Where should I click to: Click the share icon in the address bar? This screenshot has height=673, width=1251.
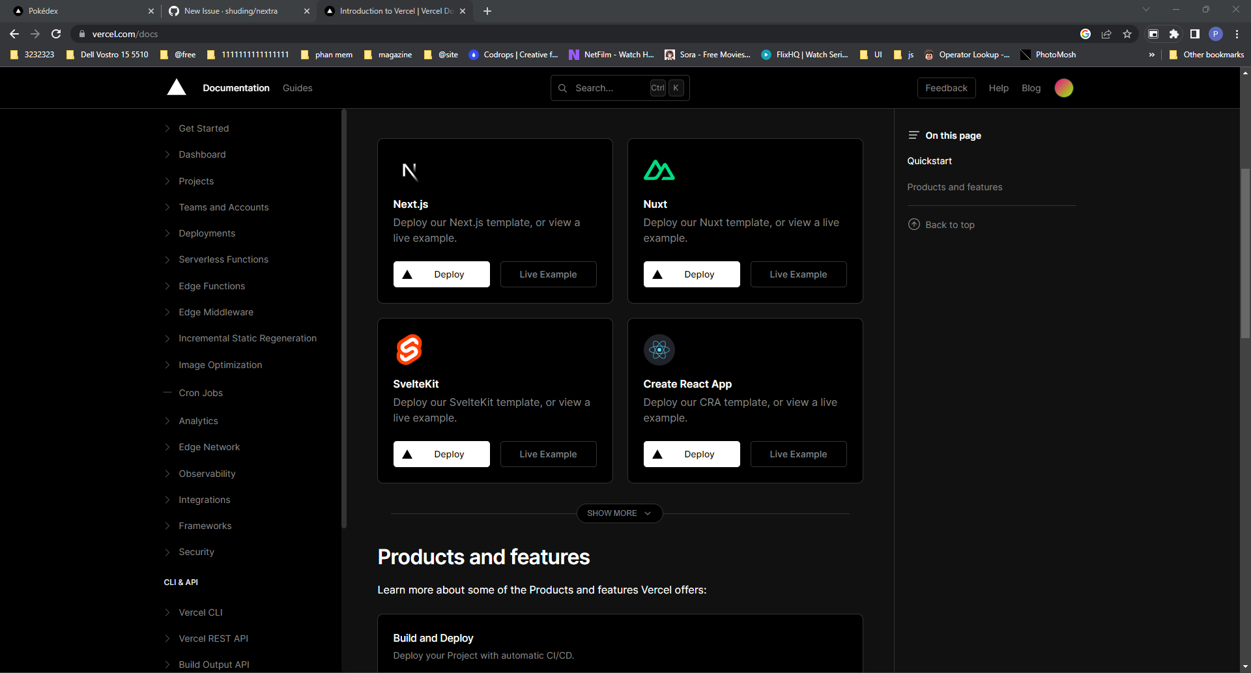coord(1106,34)
